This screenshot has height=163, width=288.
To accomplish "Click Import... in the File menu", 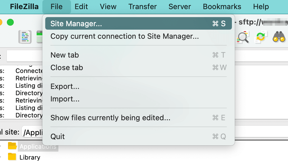I will click(x=65, y=99).
